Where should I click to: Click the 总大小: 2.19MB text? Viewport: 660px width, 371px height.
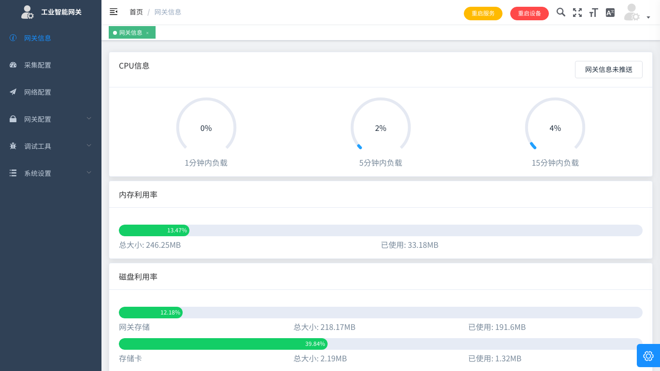click(x=320, y=358)
